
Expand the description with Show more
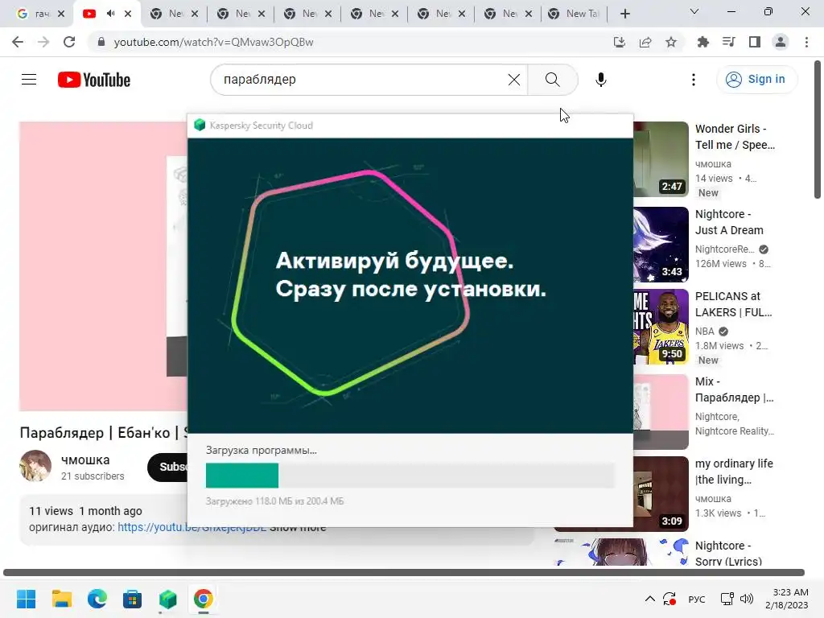pyautogui.click(x=298, y=528)
